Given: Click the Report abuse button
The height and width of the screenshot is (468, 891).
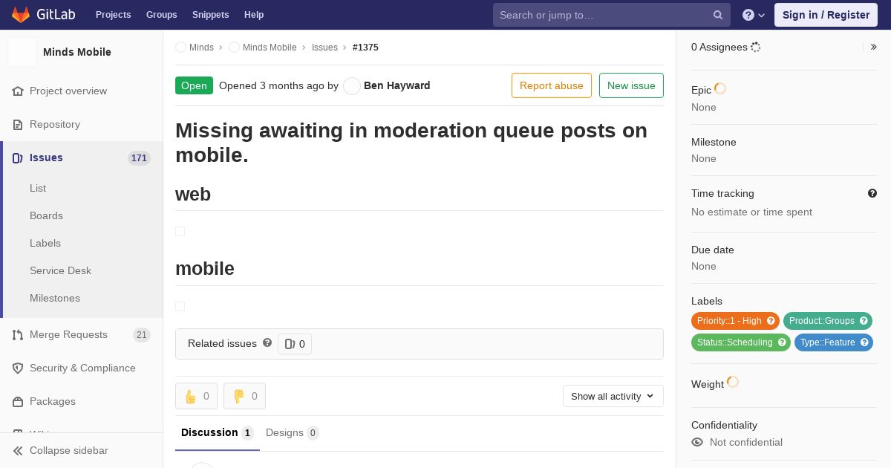Looking at the screenshot, I should pyautogui.click(x=552, y=85).
